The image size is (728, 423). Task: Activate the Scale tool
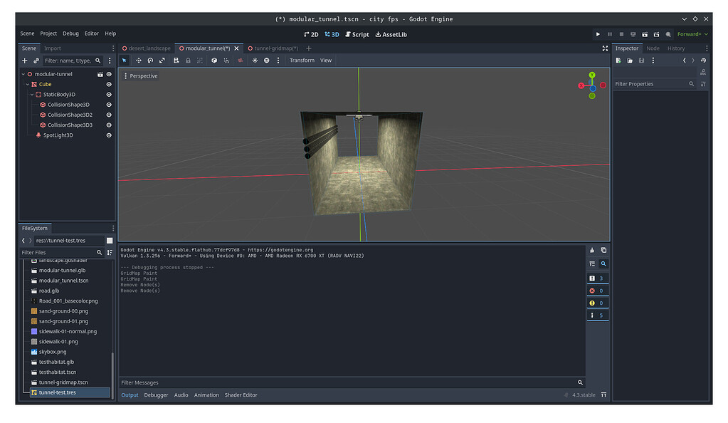click(x=162, y=61)
